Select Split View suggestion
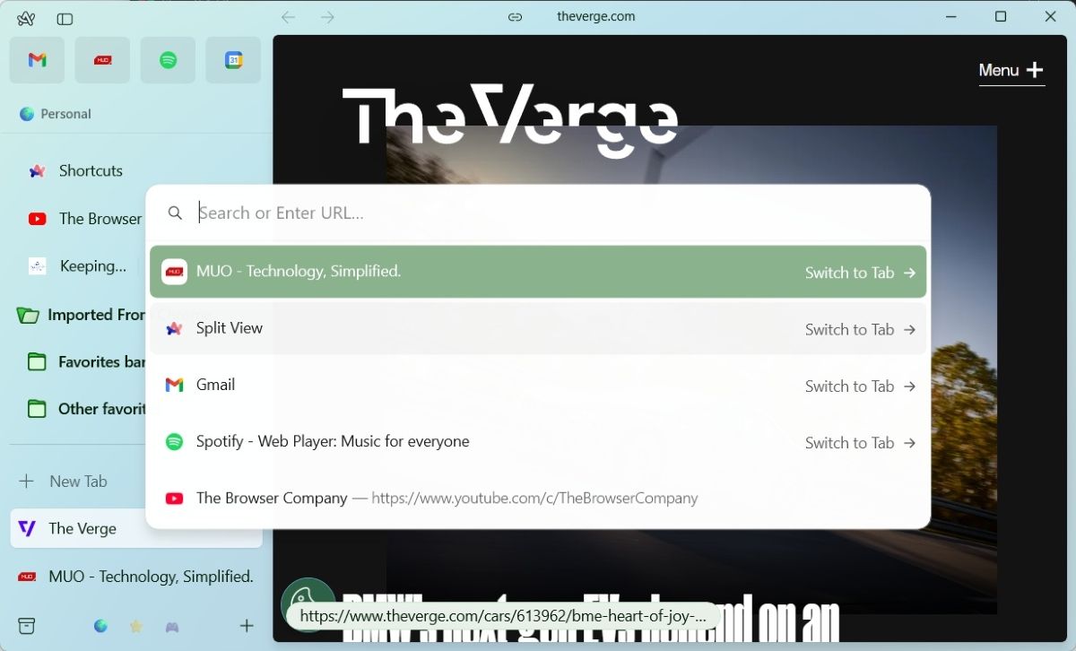 tap(538, 328)
